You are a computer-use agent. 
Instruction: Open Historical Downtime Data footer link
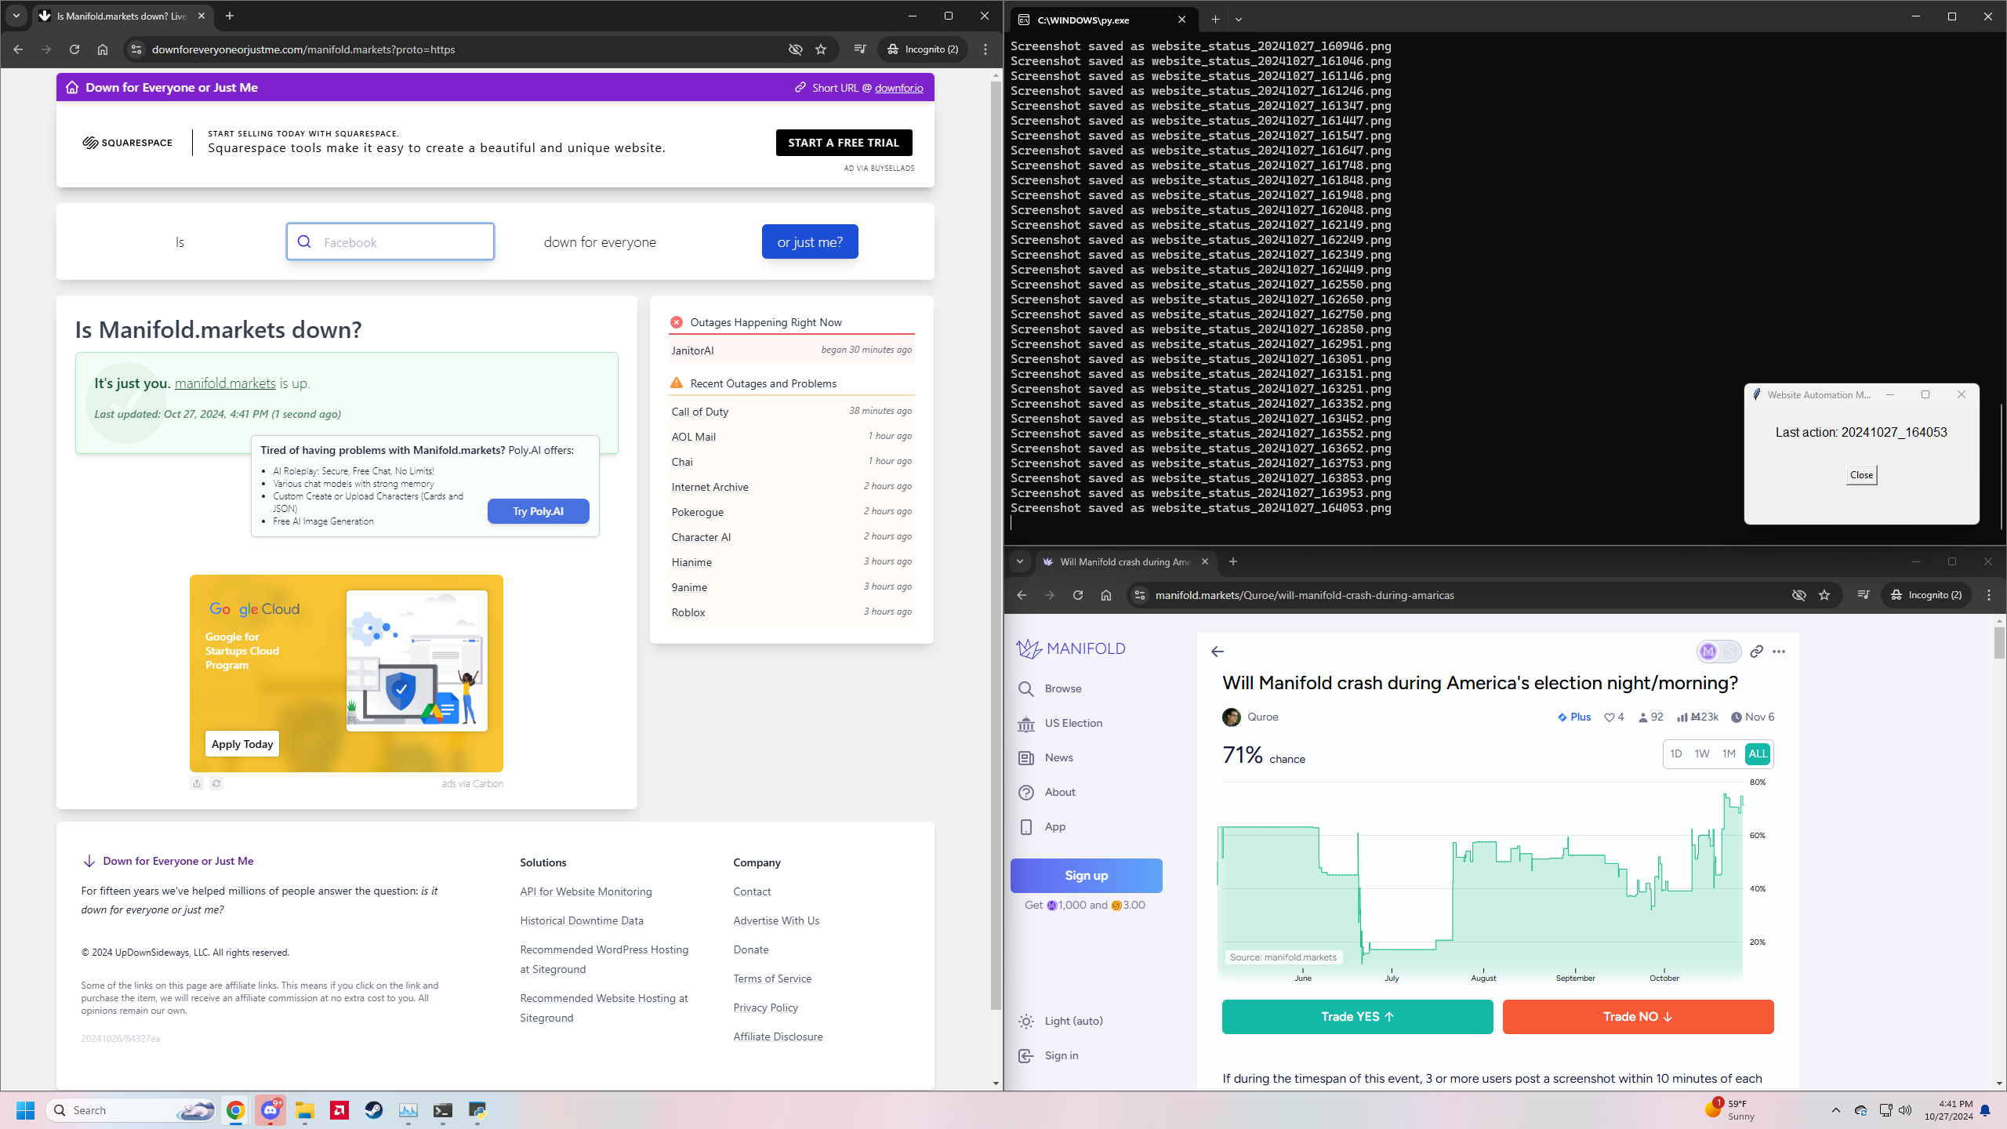tap(582, 920)
